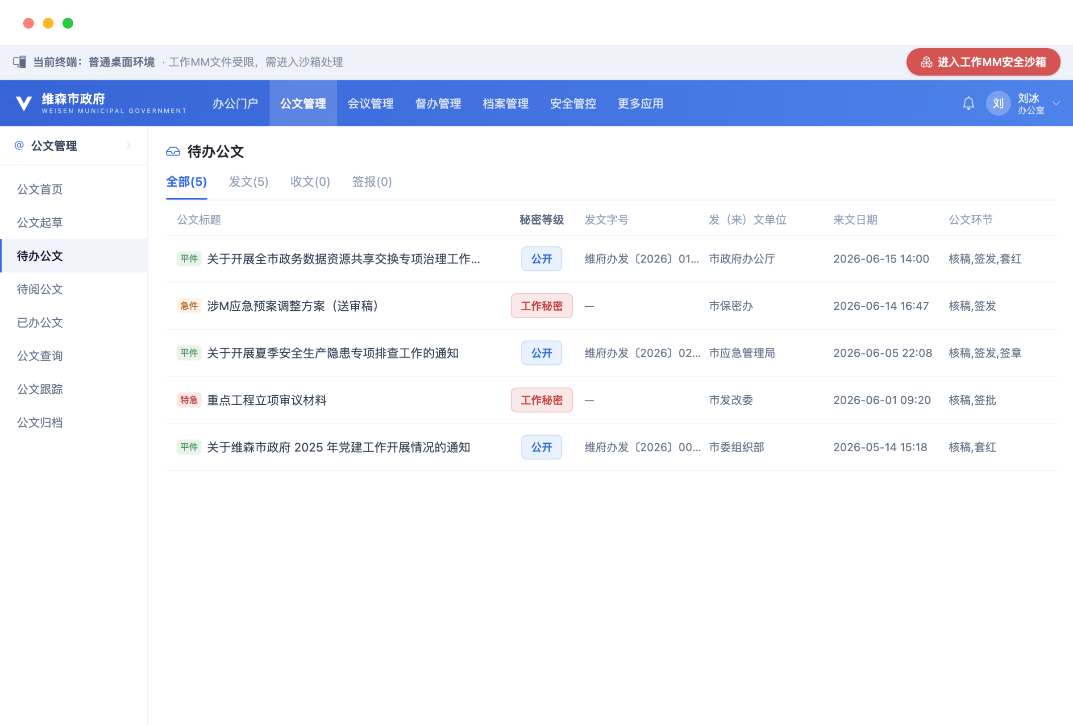This screenshot has width=1073, height=725.
Task: Open 待阅公文 in the sidebar
Action: 74,289
